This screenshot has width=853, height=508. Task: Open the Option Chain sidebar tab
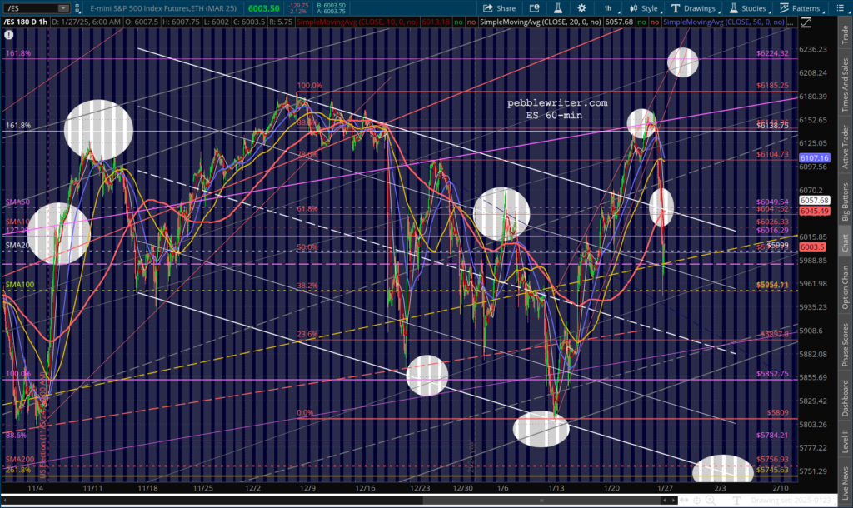point(846,287)
